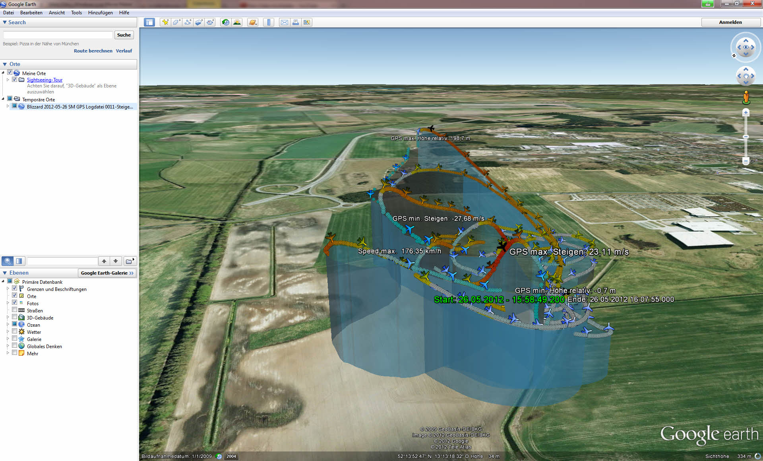763x461 pixels.
Task: Add an image overlay
Action: 199,22
